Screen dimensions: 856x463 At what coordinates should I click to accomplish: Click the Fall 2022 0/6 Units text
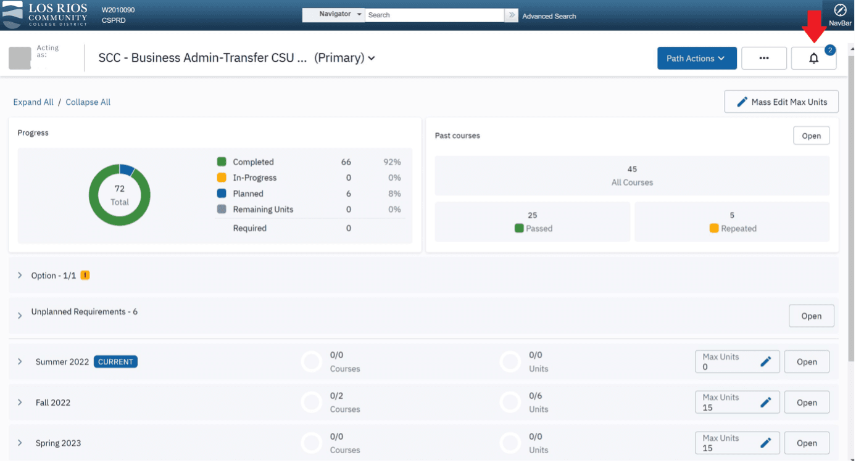tap(538, 403)
